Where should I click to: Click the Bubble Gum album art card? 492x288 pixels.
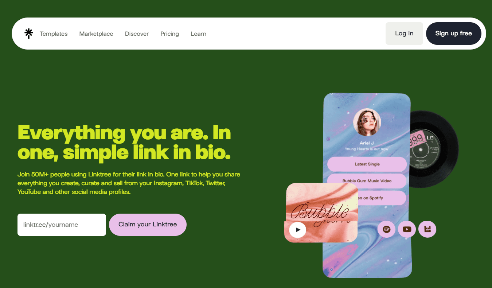tap(321, 213)
